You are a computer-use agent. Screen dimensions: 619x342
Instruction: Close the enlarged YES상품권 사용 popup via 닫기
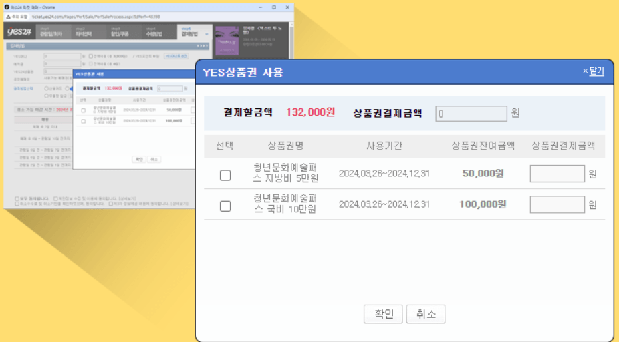coord(594,71)
